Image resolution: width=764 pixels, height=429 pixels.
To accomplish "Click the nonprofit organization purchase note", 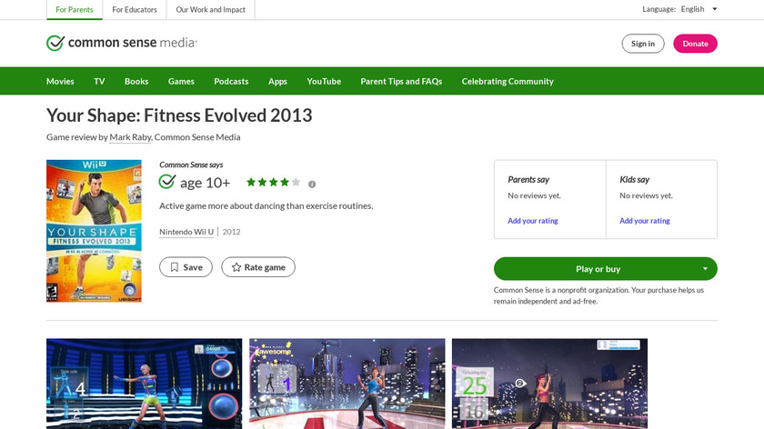I will click(598, 295).
